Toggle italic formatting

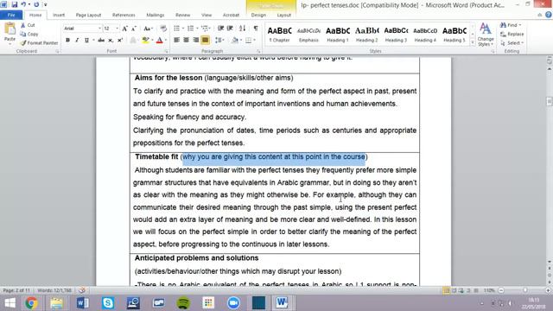coord(77,41)
